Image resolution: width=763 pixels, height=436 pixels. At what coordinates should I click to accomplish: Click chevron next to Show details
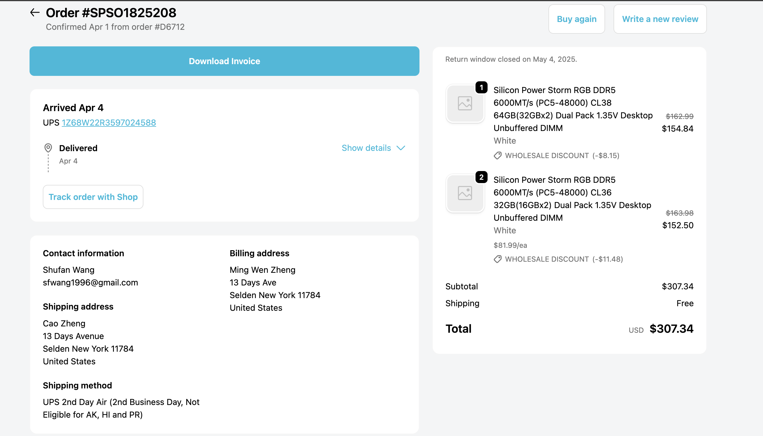click(x=401, y=148)
